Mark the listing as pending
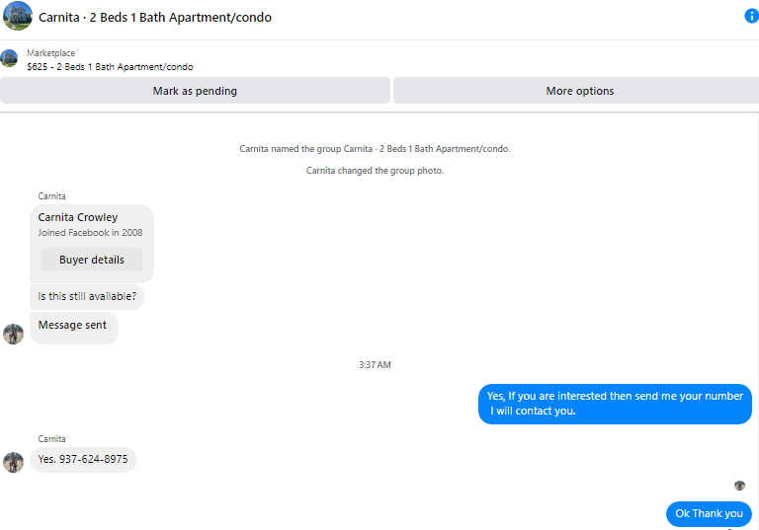 tap(195, 91)
